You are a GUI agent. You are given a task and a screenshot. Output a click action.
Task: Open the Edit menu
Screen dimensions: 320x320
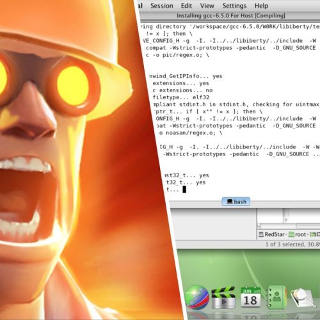pos(186,6)
